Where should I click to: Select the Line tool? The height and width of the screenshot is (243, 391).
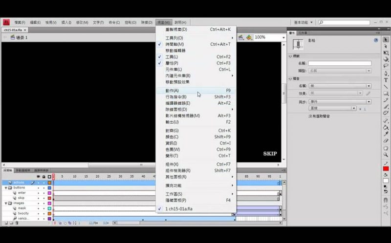[386, 87]
